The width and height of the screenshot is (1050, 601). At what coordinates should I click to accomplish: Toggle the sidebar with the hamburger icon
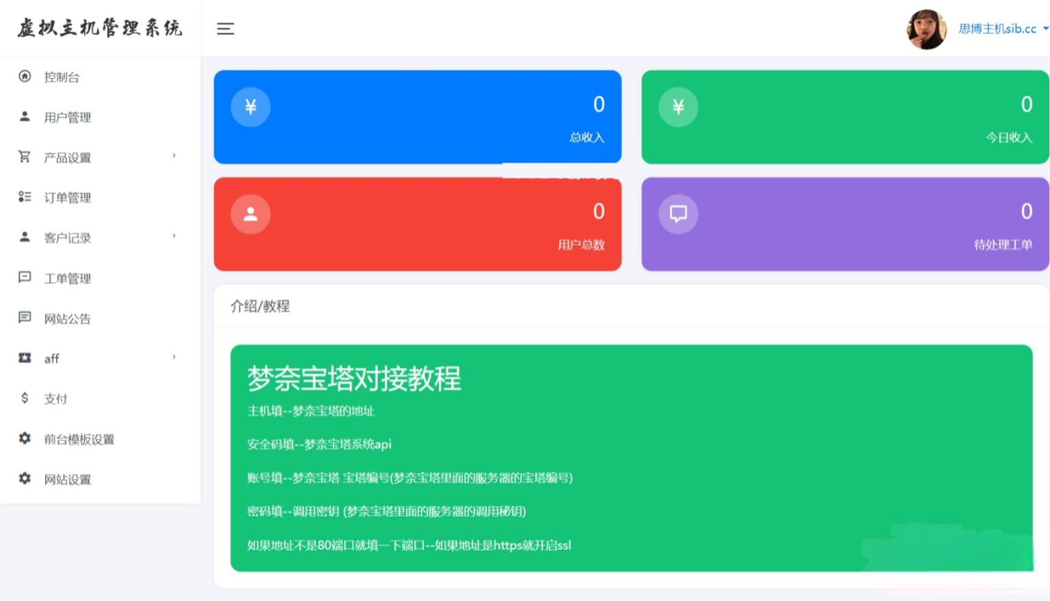point(225,29)
